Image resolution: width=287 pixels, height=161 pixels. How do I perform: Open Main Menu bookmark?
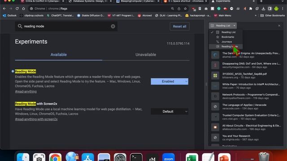pos(222,16)
